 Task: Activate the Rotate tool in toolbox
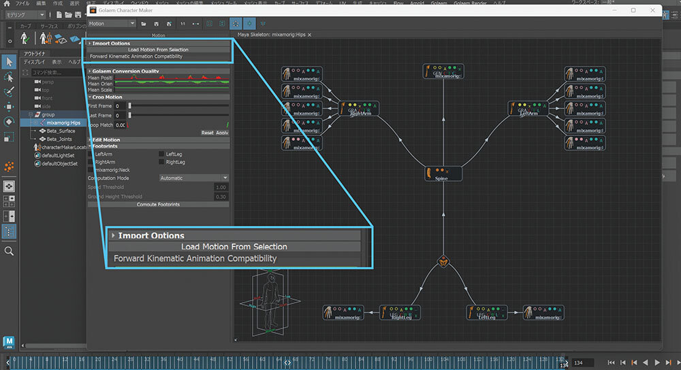pyautogui.click(x=9, y=122)
